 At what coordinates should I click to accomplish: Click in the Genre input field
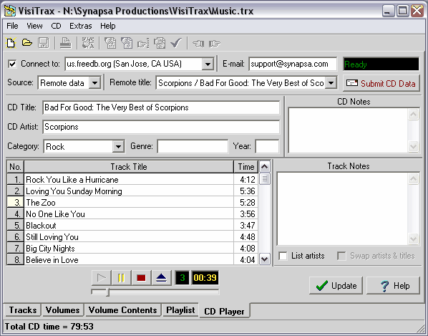click(x=193, y=146)
